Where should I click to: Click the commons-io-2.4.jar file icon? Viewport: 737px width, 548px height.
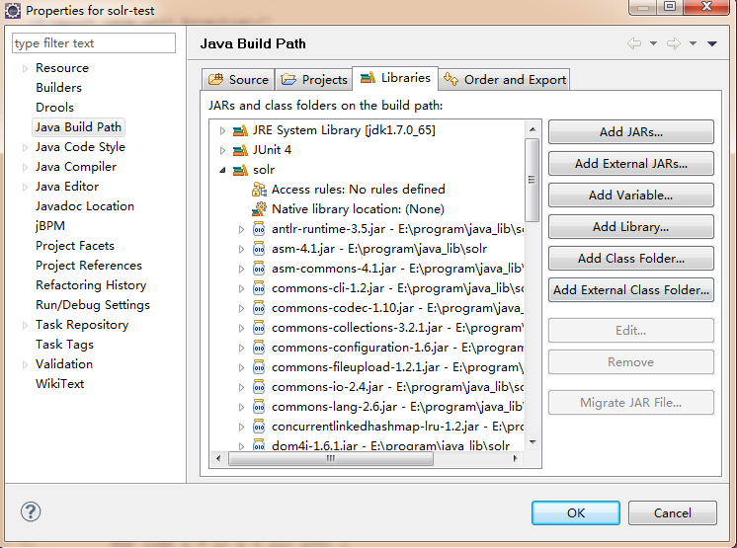259,387
